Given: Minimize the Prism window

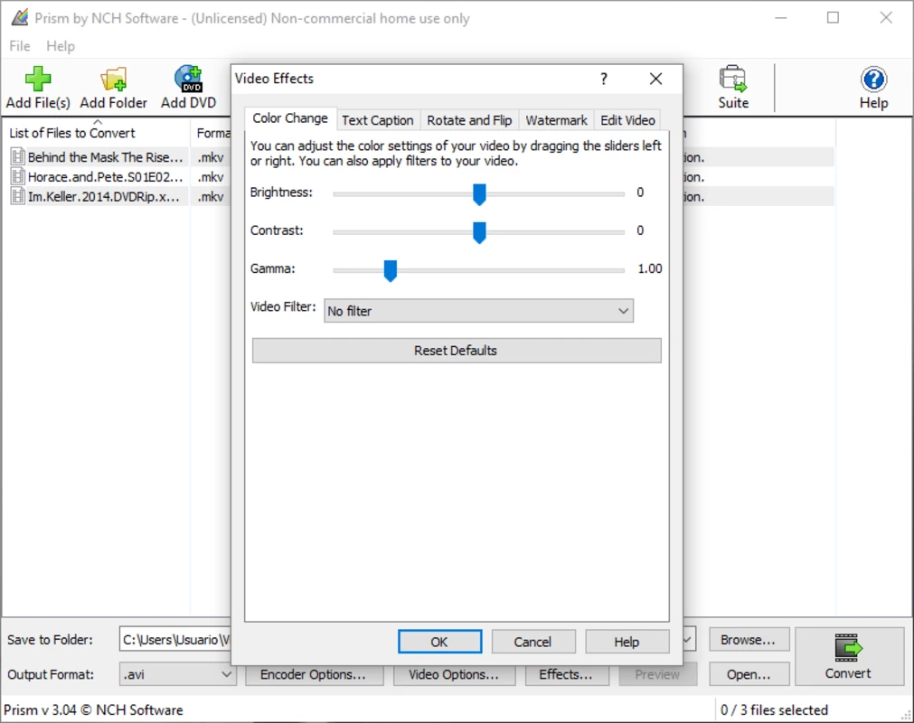Looking at the screenshot, I should pos(780,18).
